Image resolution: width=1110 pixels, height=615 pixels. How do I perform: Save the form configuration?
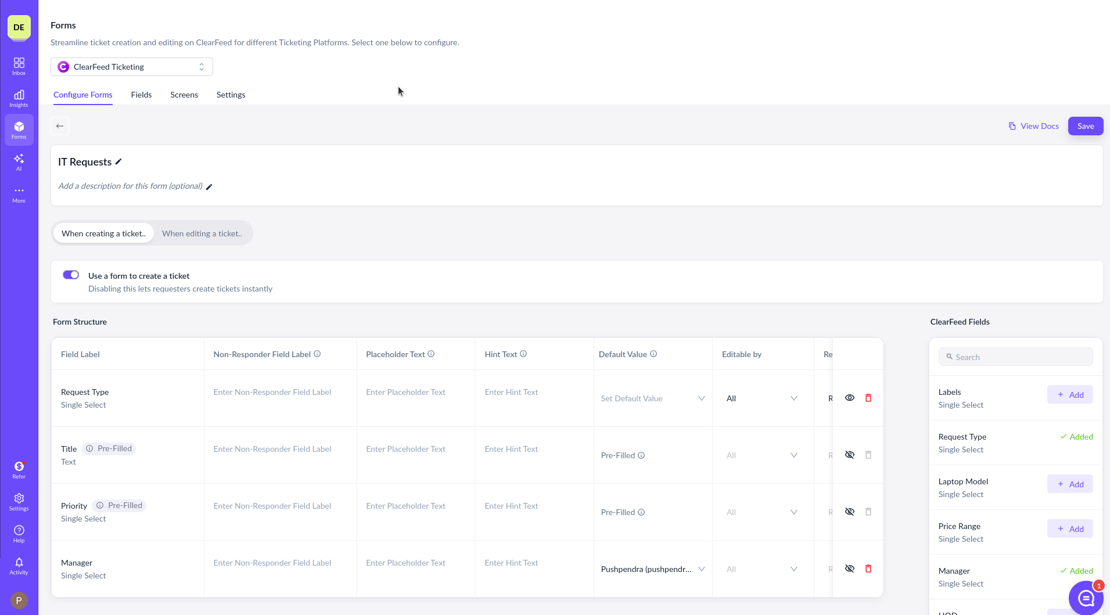click(x=1084, y=125)
